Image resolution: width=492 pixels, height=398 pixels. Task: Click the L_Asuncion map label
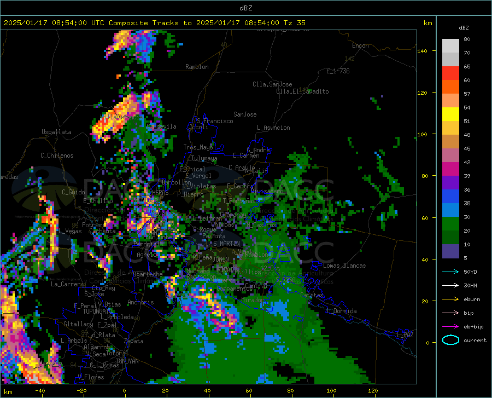(273, 128)
